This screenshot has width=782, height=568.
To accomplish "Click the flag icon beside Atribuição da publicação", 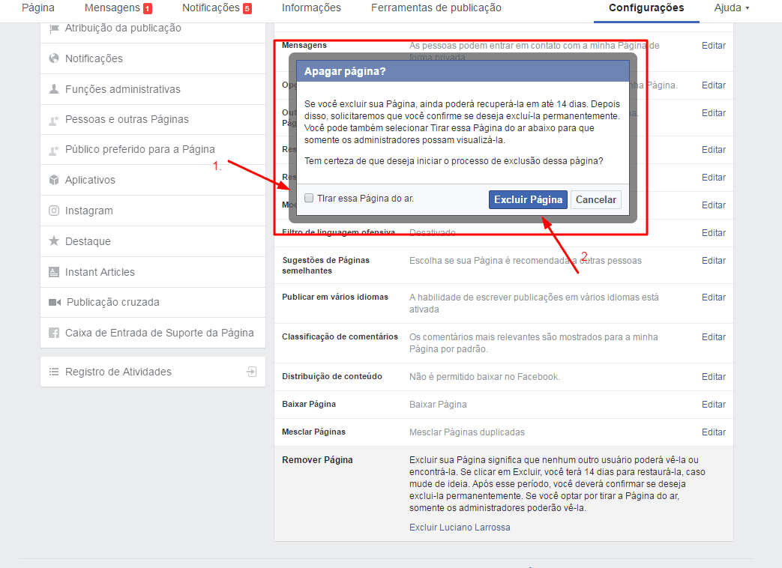I will (54, 29).
